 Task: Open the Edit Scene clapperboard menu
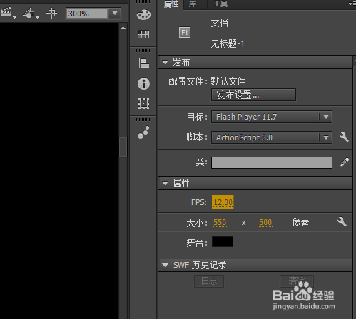pyautogui.click(x=8, y=13)
